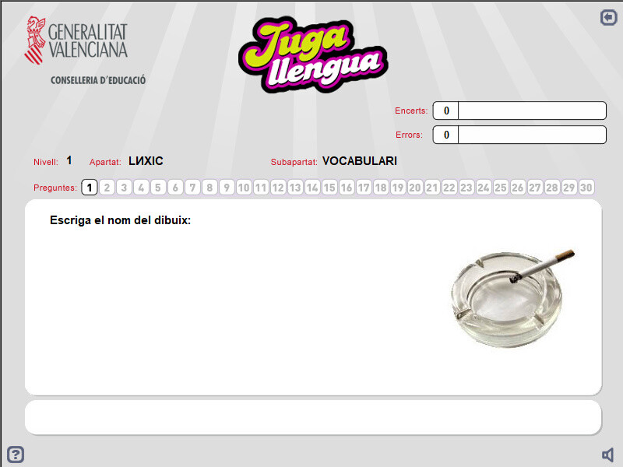Click the ashtray picture
The image size is (623, 467).
click(512, 298)
